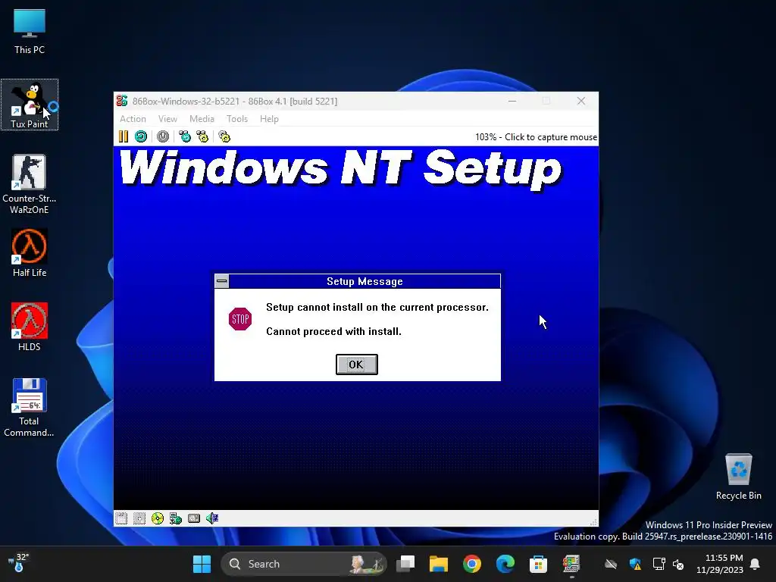The height and width of the screenshot is (582, 776).
Task: Click the 86Box title bar app icon
Action: [x=122, y=101]
